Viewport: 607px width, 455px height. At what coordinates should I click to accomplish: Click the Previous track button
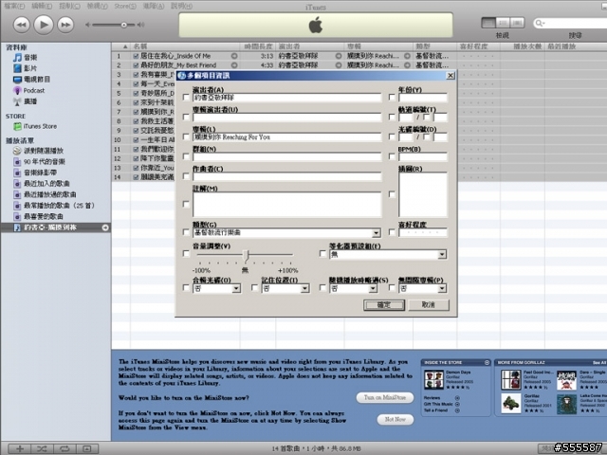pyautogui.click(x=22, y=26)
